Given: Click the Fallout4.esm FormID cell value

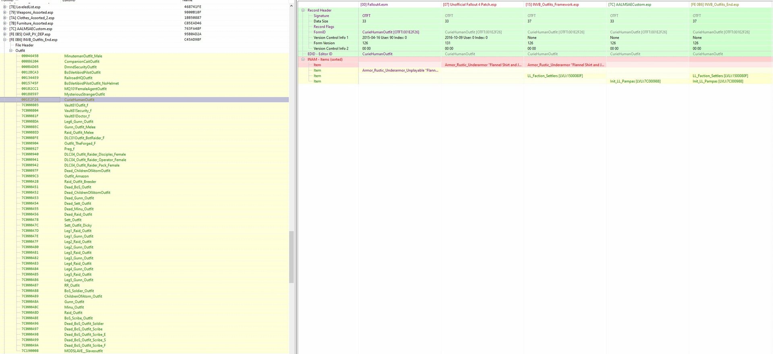Looking at the screenshot, I should tap(391, 32).
